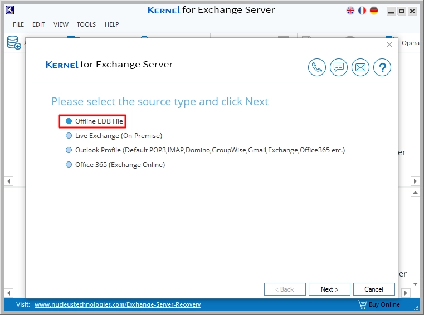Viewport: 424px width, 315px height.
Task: Select Offline EDB File option
Action: pyautogui.click(x=94, y=121)
